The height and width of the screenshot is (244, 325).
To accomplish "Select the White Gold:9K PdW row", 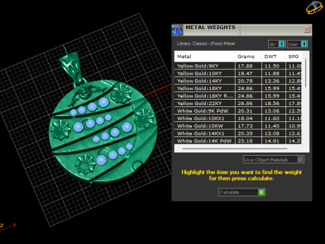I will [x=238, y=111].
